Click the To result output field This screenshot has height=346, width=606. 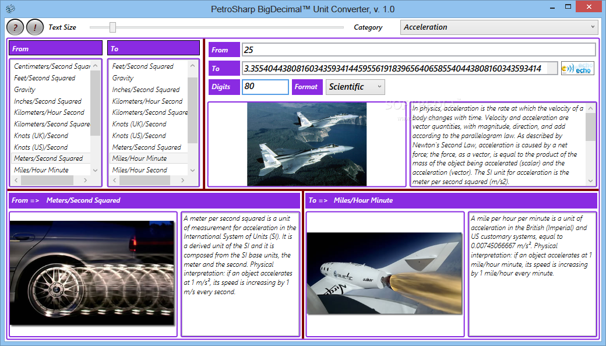point(400,68)
